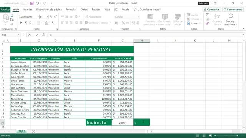Screen dimensions: 246x138
Task: Open the Formato cells dropdown
Action: [194, 23]
